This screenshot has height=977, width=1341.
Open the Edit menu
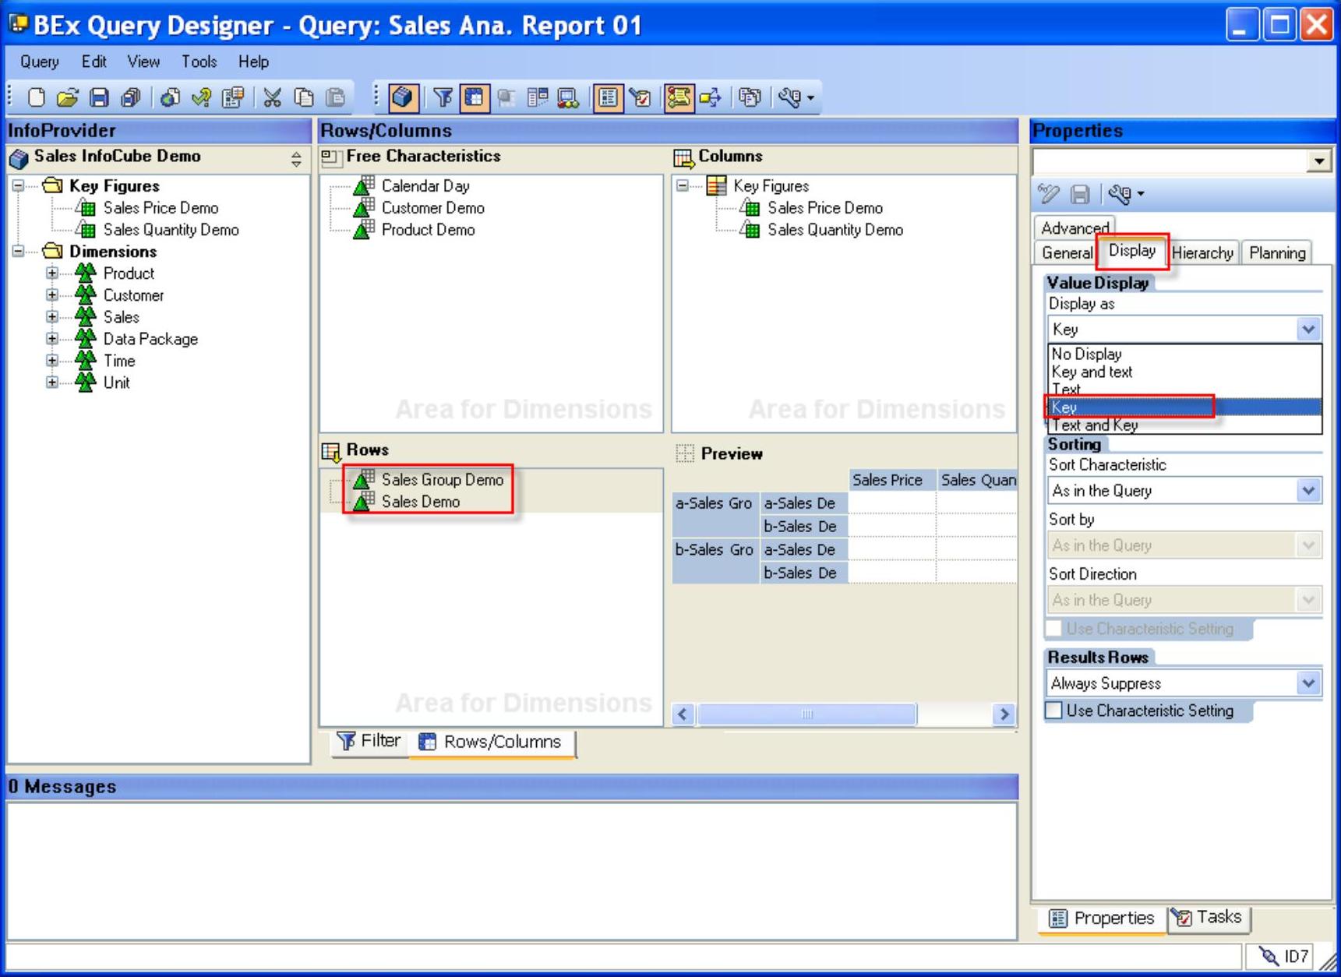tap(94, 62)
